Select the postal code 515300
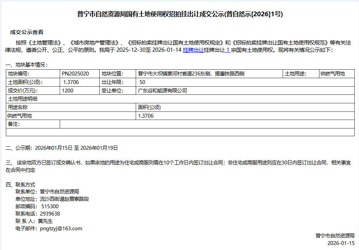 point(50,206)
